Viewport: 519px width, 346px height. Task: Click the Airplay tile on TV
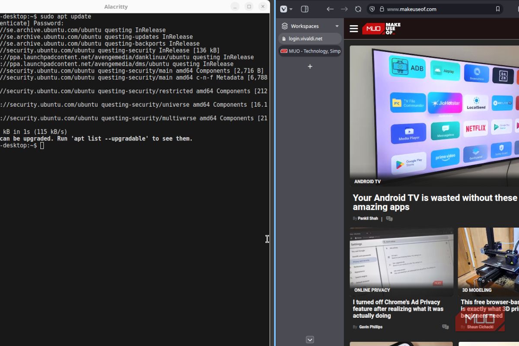click(x=444, y=71)
